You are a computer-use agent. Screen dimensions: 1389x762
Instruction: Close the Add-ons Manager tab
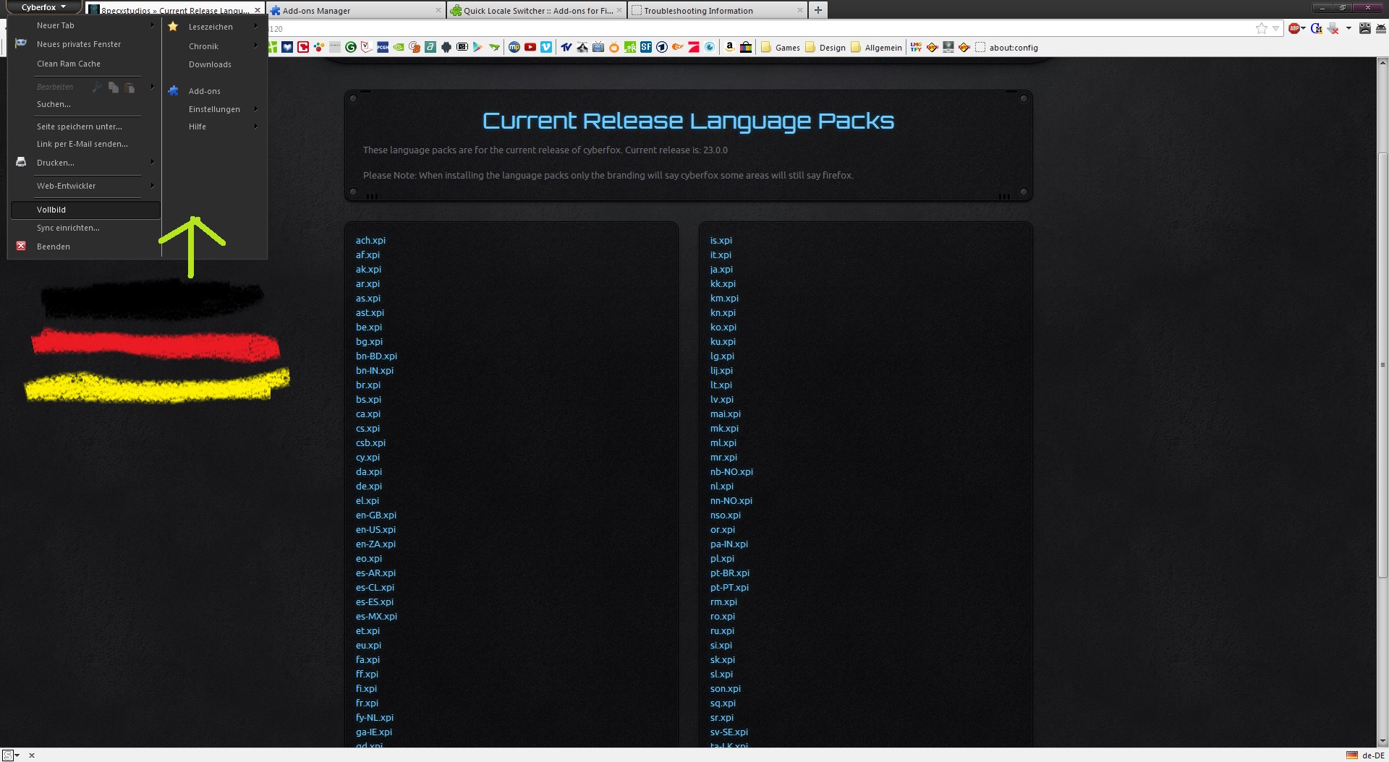point(438,10)
